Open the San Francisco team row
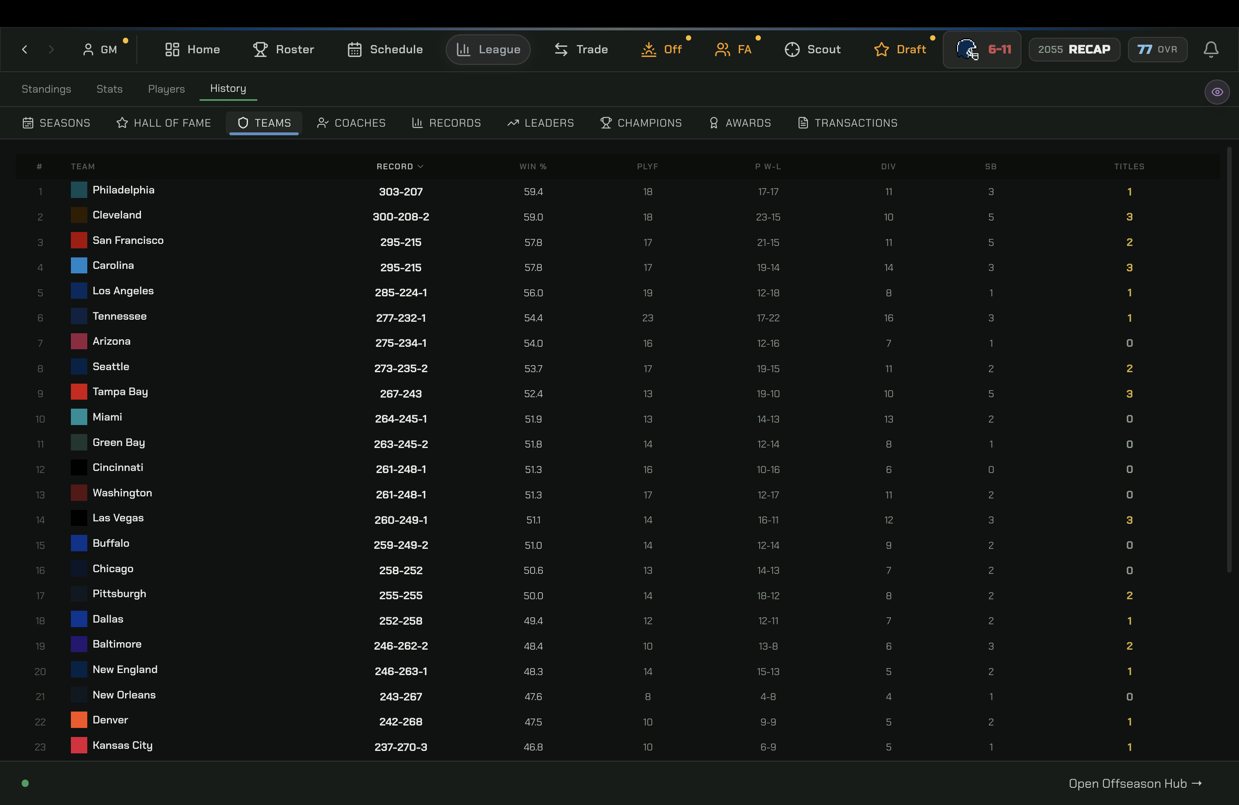Viewport: 1239px width, 805px height. tap(618, 242)
